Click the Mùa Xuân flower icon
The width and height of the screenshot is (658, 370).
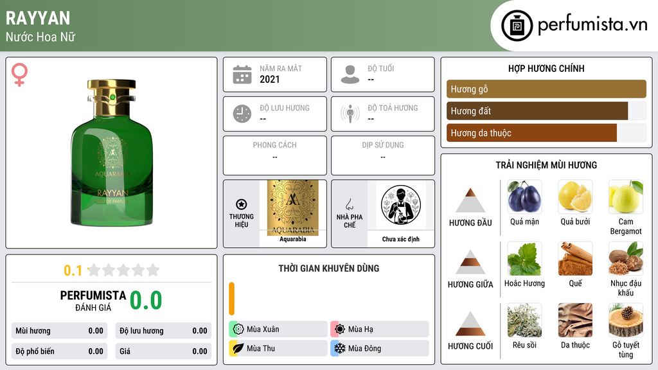(238, 330)
